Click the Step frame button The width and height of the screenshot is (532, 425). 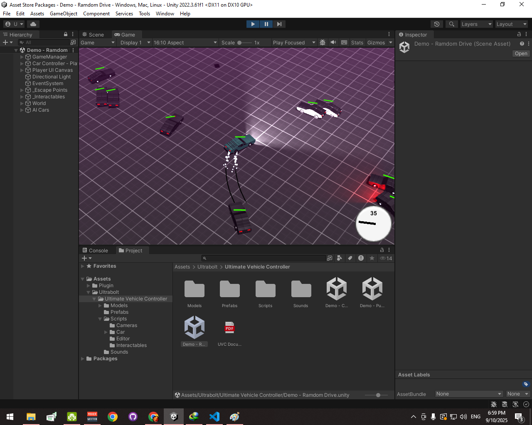click(279, 24)
